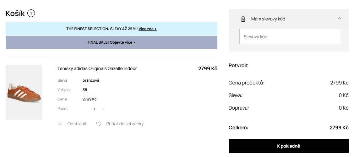
Task: Click the heart wishlist icon
Action: click(99, 124)
